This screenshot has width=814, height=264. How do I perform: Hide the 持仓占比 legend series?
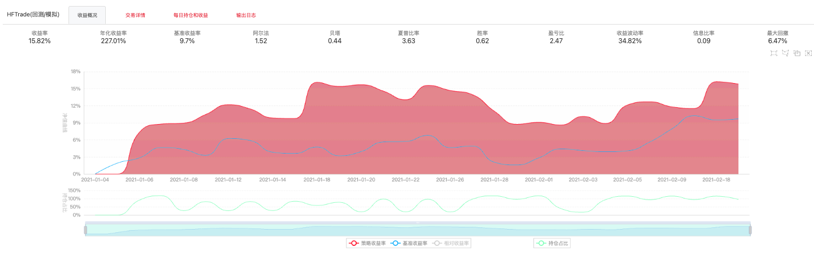coord(553,243)
